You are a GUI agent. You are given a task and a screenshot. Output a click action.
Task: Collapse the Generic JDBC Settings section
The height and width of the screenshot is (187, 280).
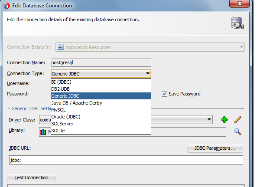tap(9, 109)
